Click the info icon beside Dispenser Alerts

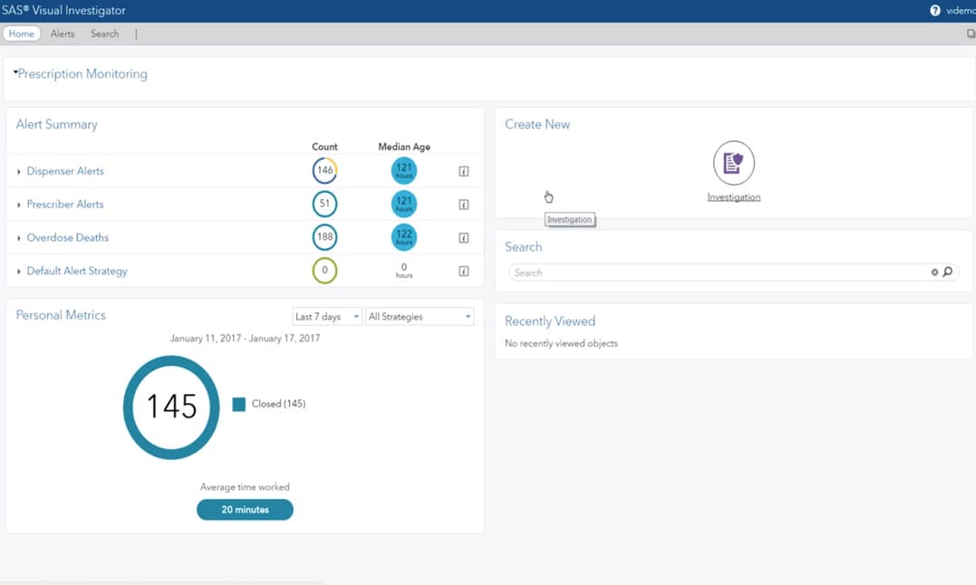[x=464, y=170]
